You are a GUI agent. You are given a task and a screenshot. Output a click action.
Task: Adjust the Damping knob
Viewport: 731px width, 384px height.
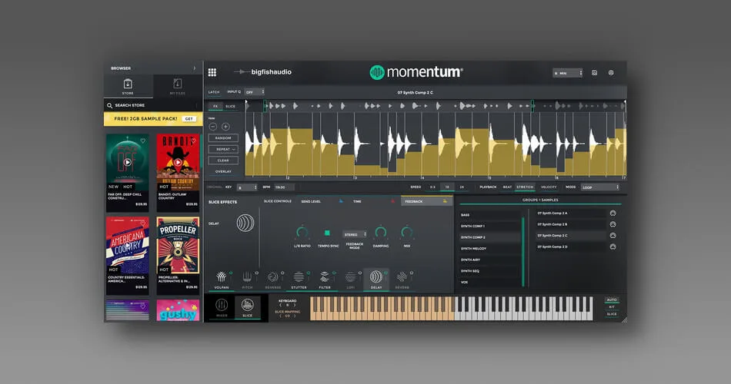(x=380, y=232)
